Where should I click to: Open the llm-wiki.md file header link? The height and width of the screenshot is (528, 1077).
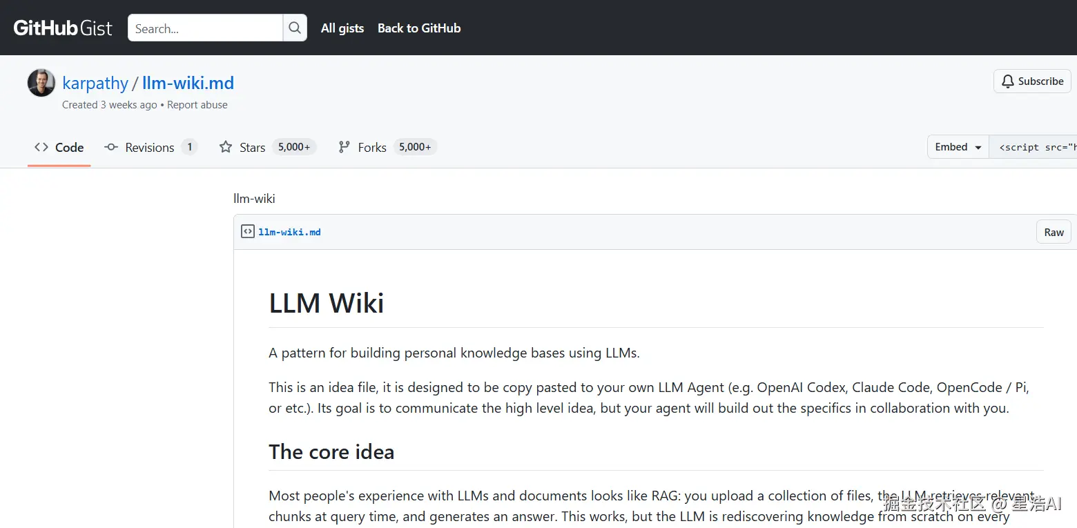coord(289,232)
